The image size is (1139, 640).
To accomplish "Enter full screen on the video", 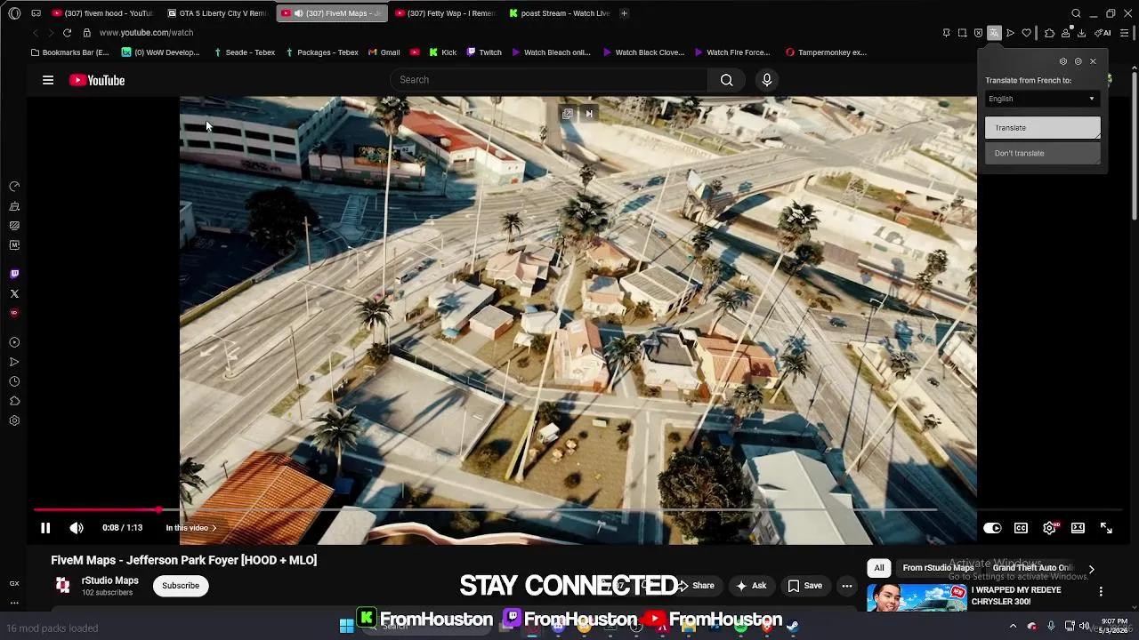I will [1106, 528].
